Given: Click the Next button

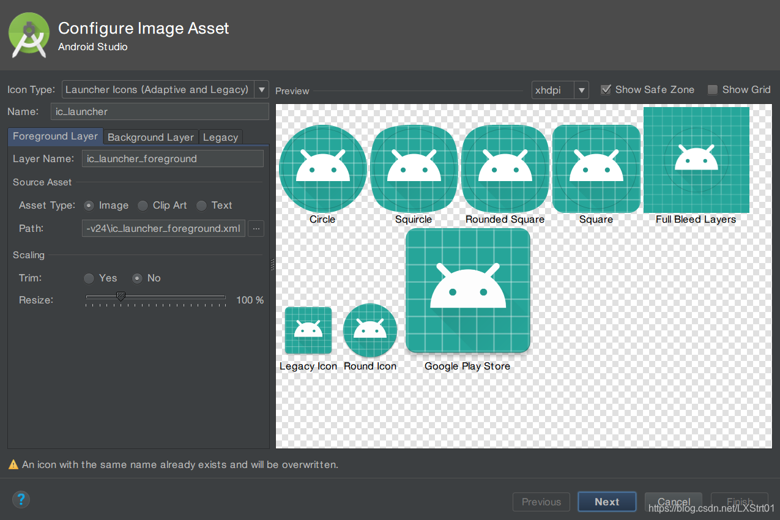Looking at the screenshot, I should [606, 501].
